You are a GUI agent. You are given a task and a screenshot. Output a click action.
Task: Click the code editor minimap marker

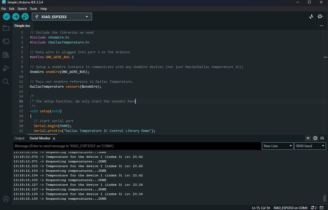coord(326,57)
